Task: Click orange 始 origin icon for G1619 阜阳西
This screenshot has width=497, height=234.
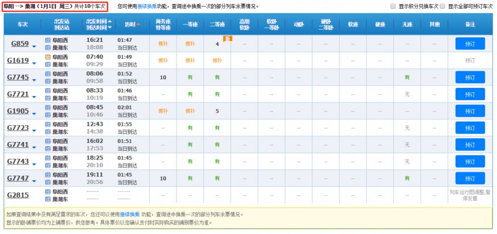Action: click(x=48, y=57)
